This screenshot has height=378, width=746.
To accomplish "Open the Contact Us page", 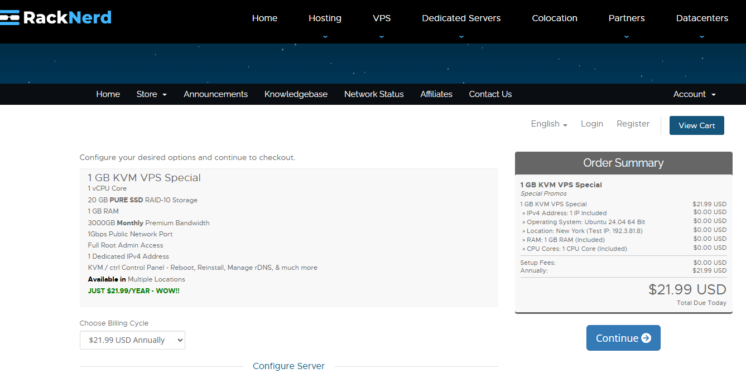I will point(490,94).
